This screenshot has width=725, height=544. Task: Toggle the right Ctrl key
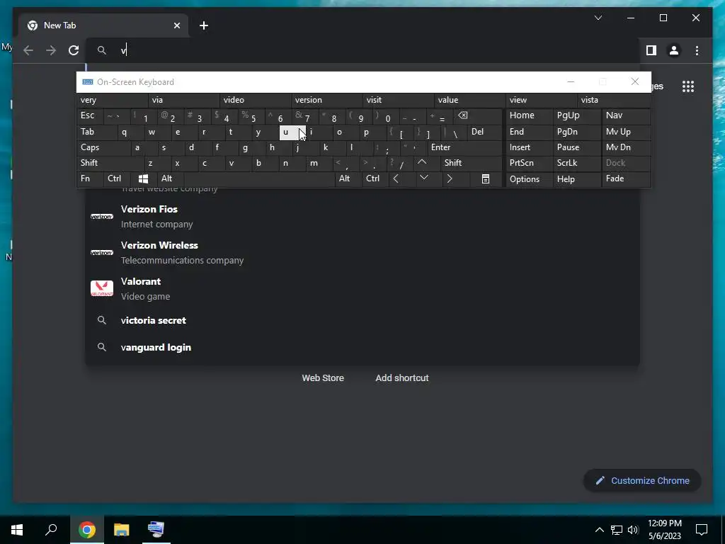pyautogui.click(x=375, y=178)
